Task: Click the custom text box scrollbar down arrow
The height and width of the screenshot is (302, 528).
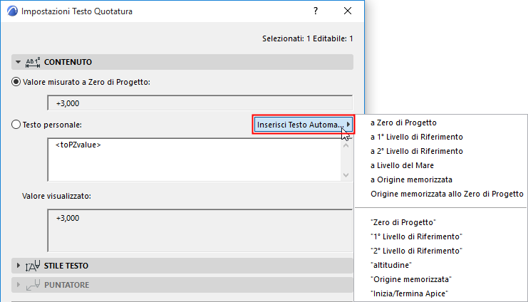Action: tap(346, 175)
